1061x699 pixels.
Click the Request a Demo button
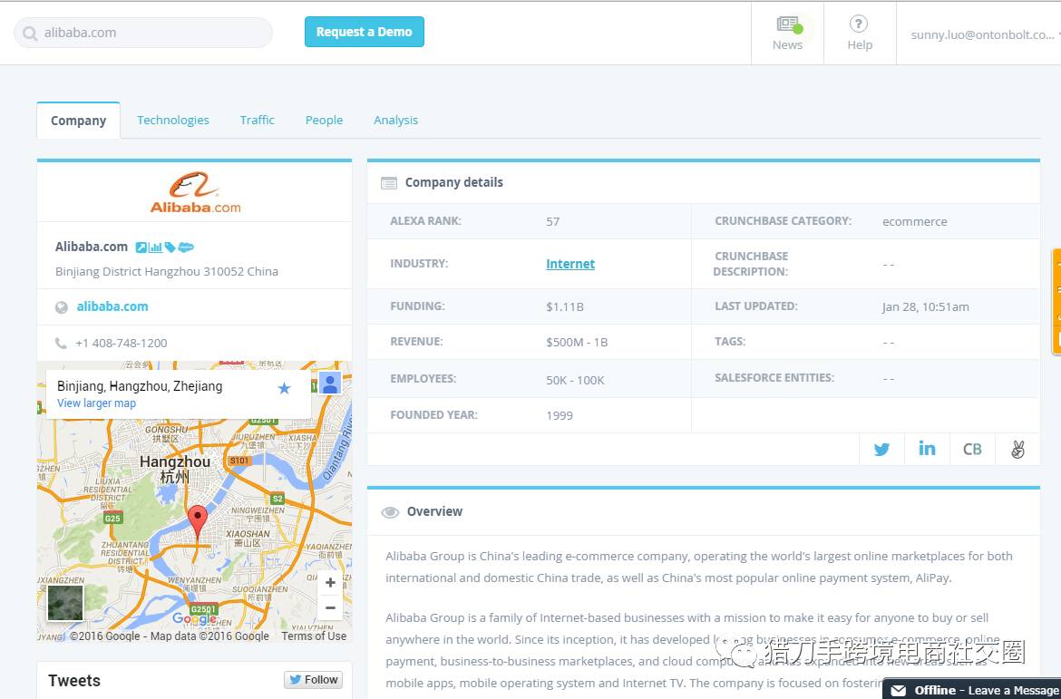pos(364,32)
